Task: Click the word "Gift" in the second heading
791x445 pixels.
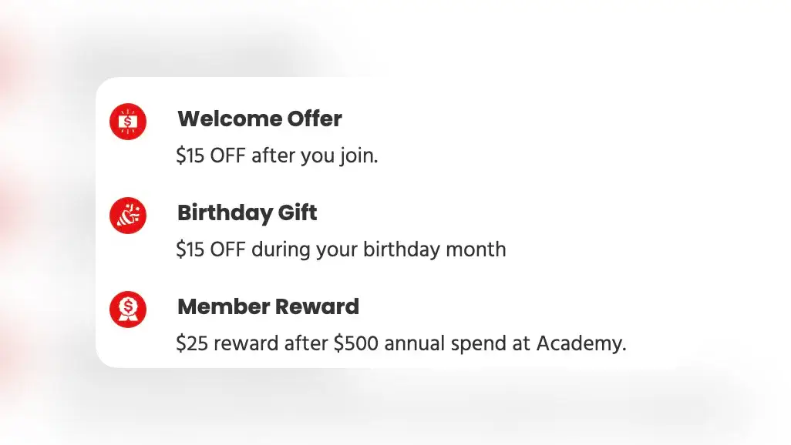Action: click(x=298, y=212)
